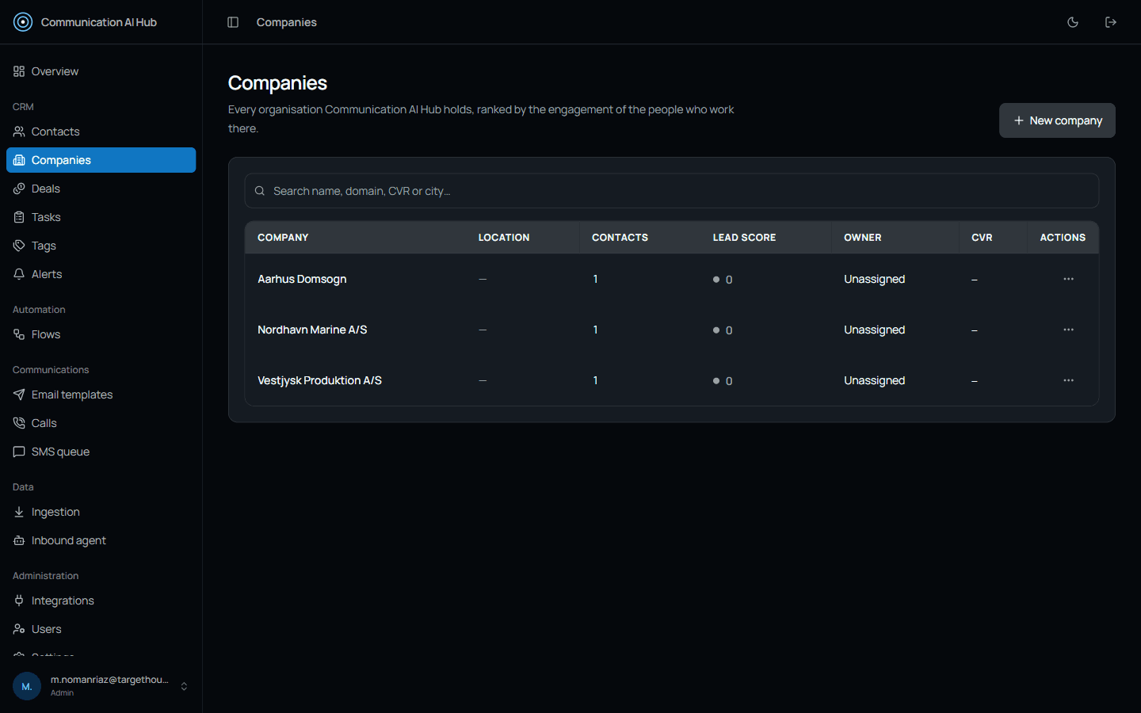Click lead score 0 for Nordhavn Marine A/S
Viewport: 1141px width, 713px height.
pyautogui.click(x=723, y=330)
